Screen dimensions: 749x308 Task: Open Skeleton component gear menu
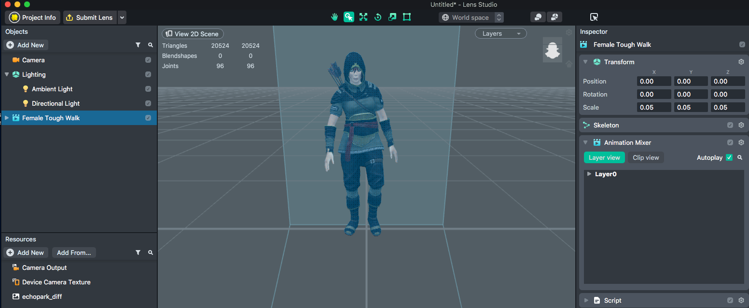click(741, 125)
